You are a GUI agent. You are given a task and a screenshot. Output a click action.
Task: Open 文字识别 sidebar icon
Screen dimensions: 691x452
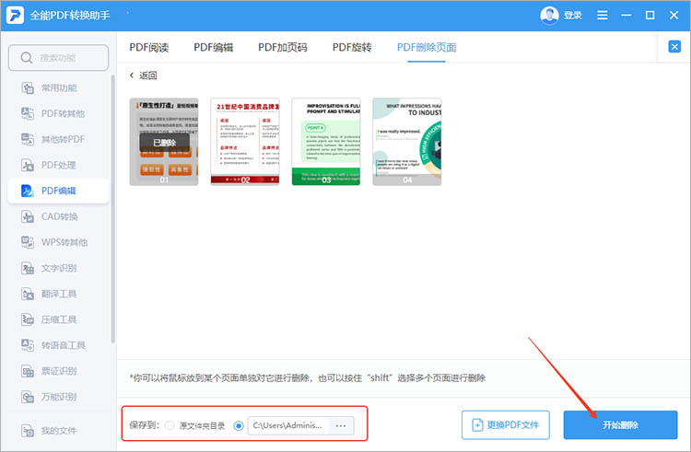click(x=28, y=268)
